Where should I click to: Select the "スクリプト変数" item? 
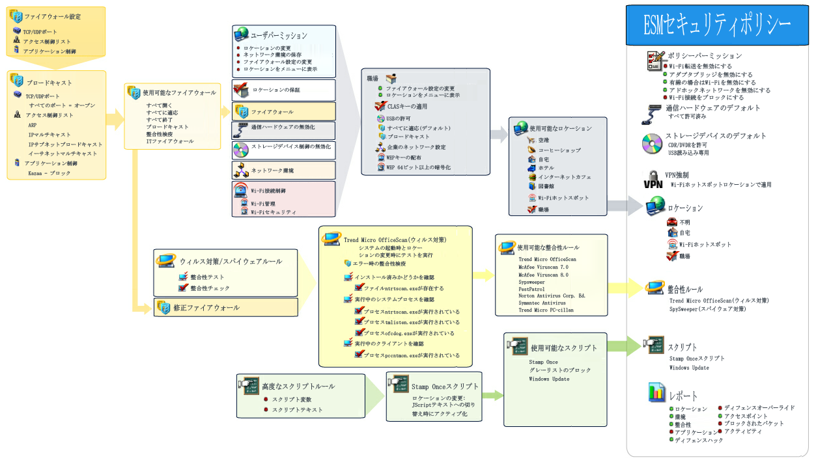292,399
